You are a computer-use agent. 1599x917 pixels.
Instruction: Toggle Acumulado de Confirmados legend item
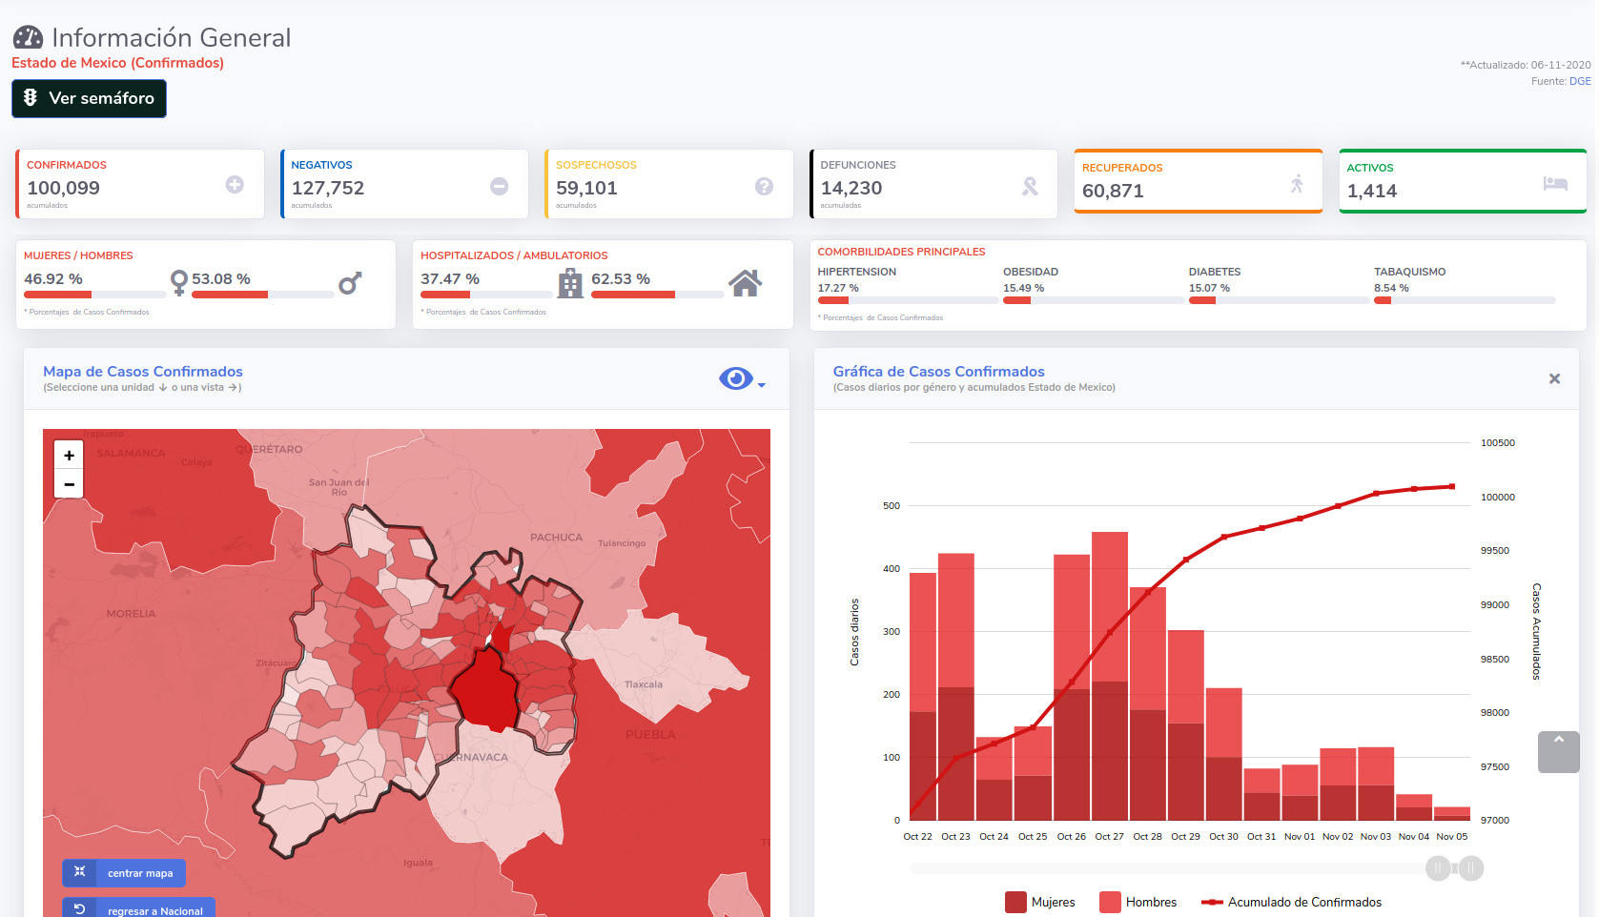tap(1292, 902)
